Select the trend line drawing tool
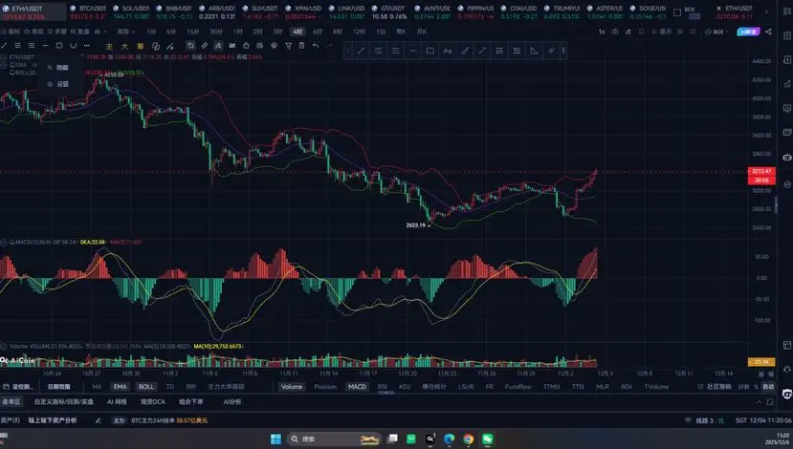The width and height of the screenshot is (793, 449). pos(4,46)
